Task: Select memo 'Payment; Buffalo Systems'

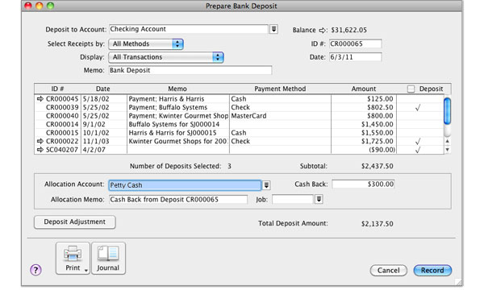Action: click(x=168, y=108)
